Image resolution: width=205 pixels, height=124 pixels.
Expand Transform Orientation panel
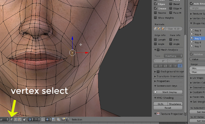(155, 77)
